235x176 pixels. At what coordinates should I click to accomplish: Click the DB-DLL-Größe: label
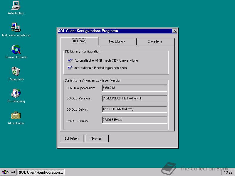click(x=77, y=121)
